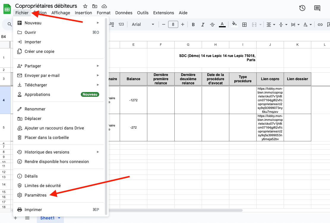Toggle bold formatting
This screenshot has height=223, width=330.
pyautogui.click(x=193, y=25)
